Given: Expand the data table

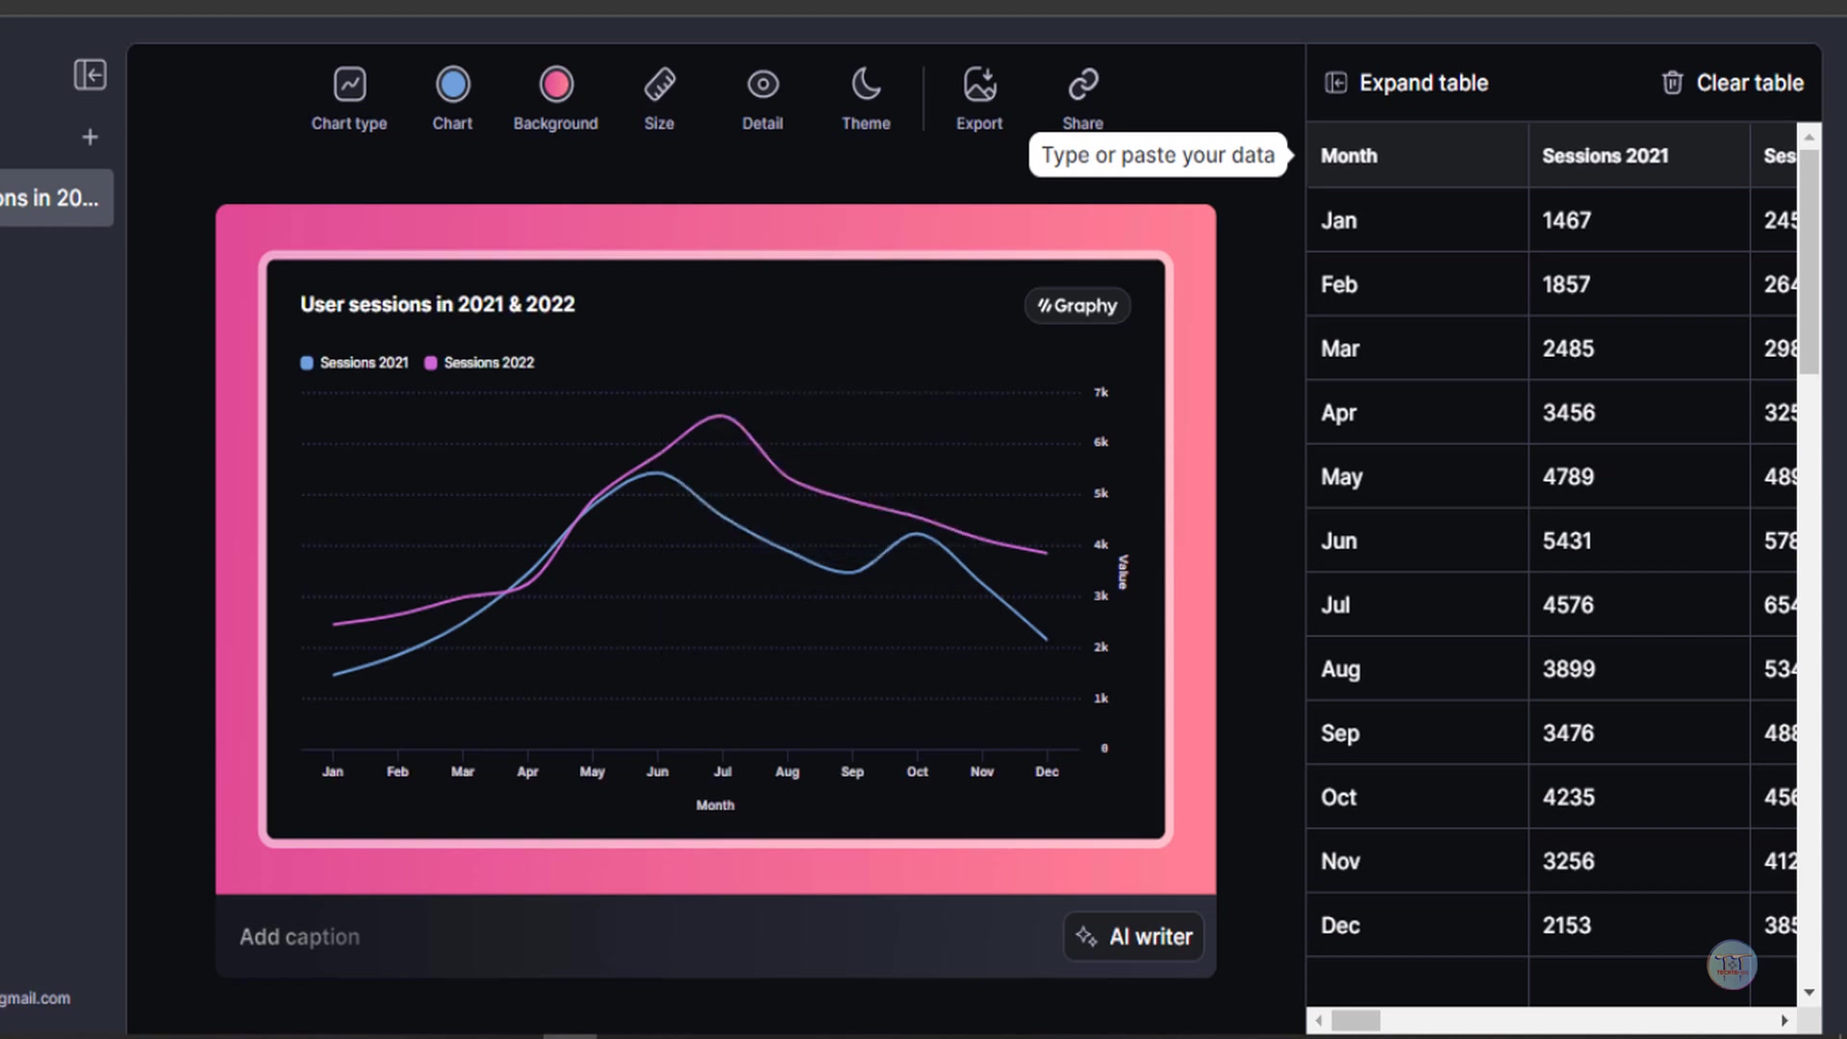Looking at the screenshot, I should (1406, 83).
